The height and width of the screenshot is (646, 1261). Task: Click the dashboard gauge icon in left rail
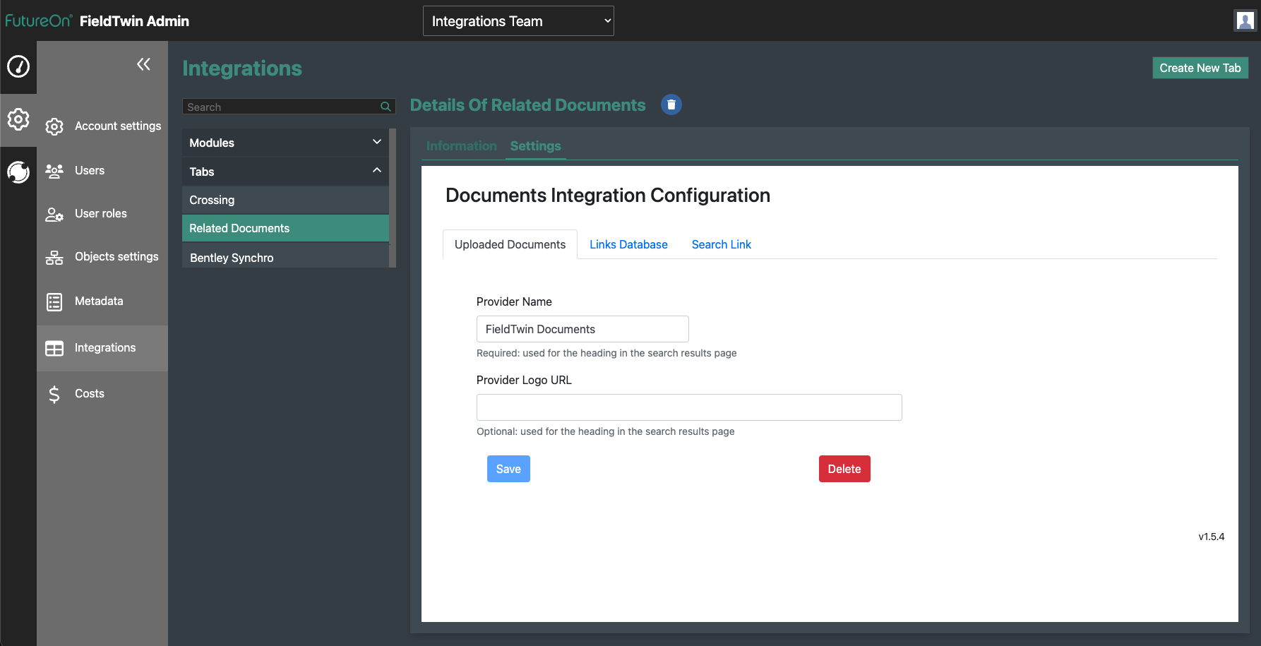18,66
